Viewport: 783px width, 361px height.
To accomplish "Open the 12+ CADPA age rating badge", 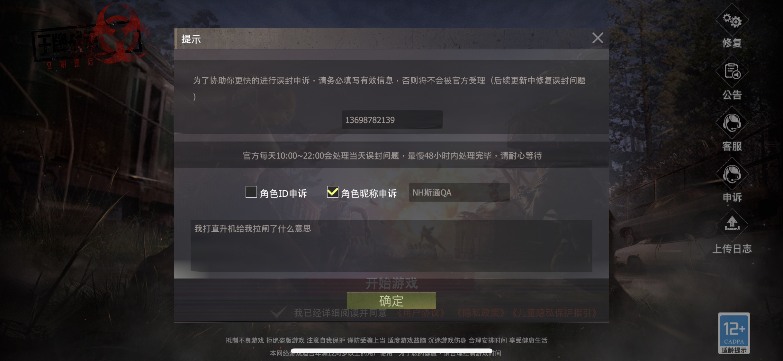I will tap(734, 333).
